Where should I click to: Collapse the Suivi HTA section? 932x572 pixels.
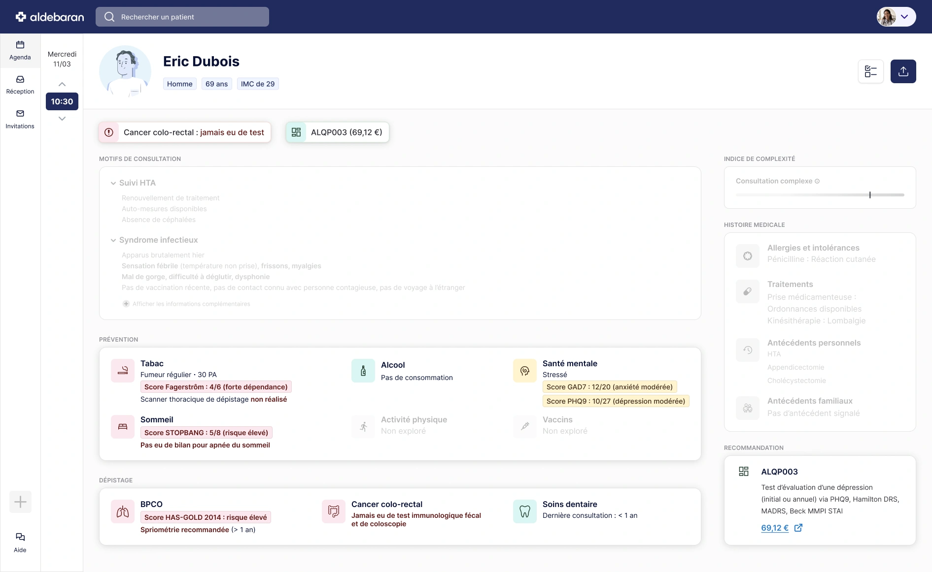pos(113,183)
